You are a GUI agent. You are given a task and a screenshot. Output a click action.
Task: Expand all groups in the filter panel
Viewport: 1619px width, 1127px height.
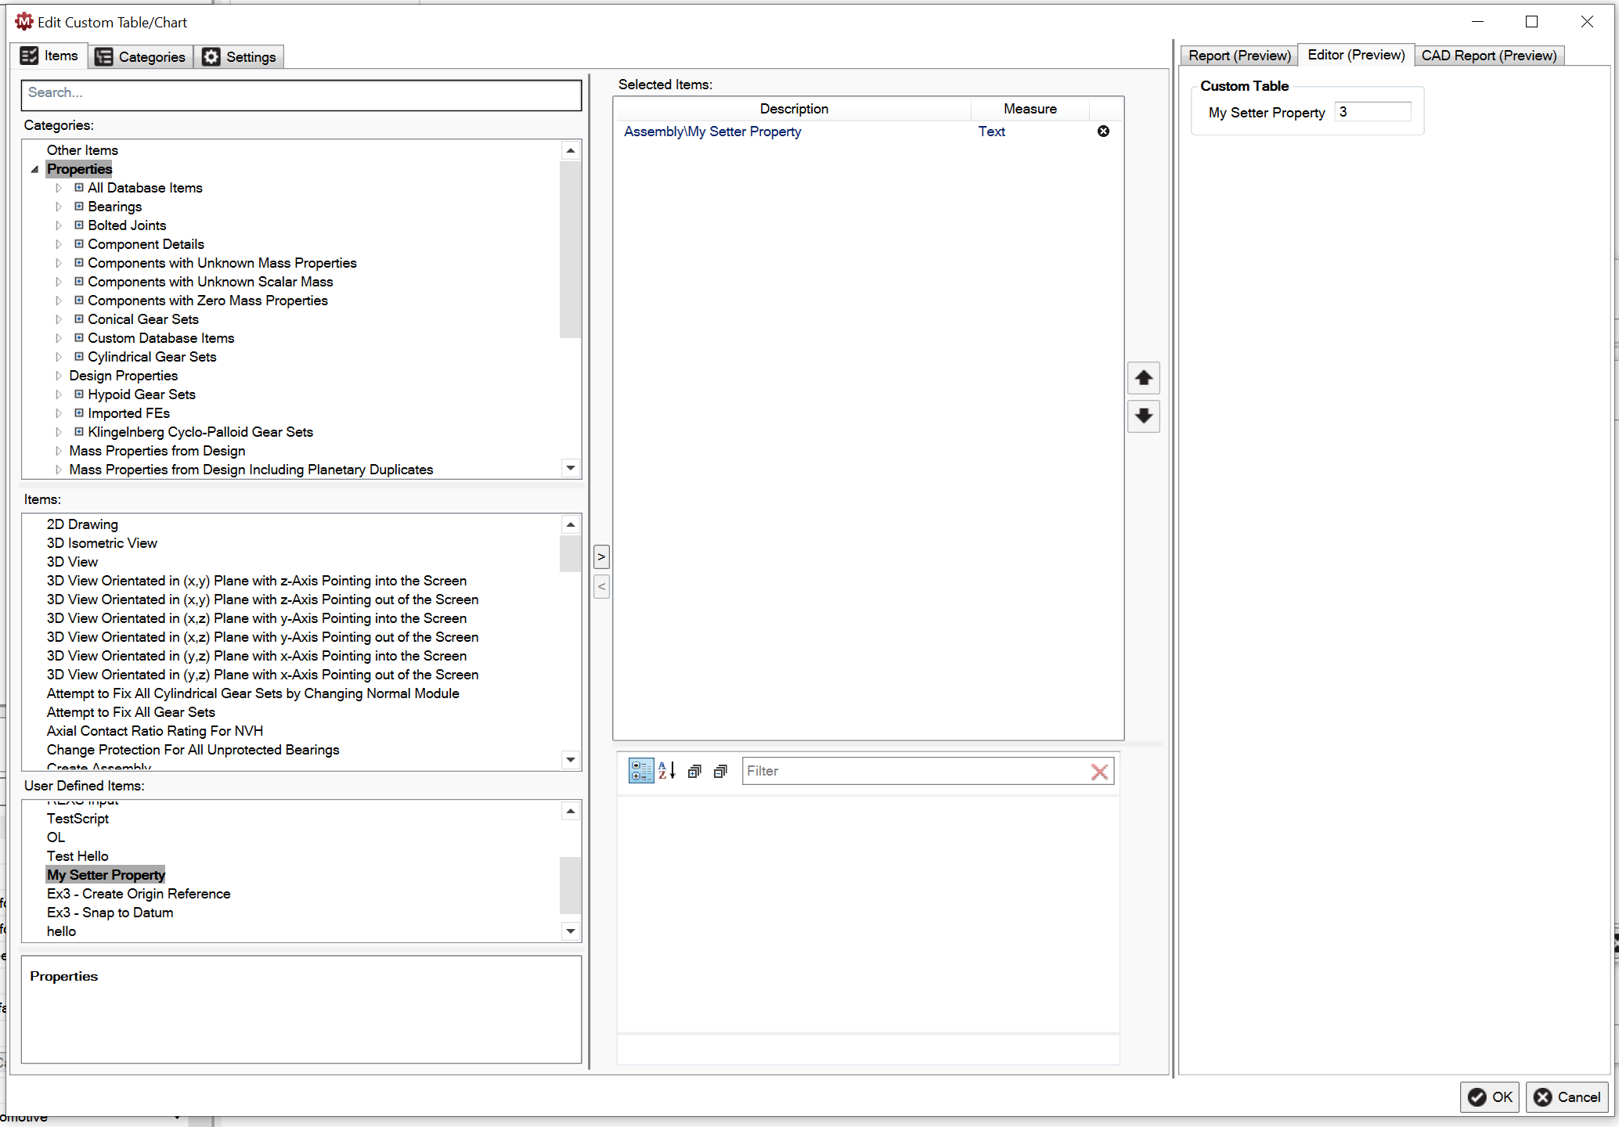pos(694,771)
